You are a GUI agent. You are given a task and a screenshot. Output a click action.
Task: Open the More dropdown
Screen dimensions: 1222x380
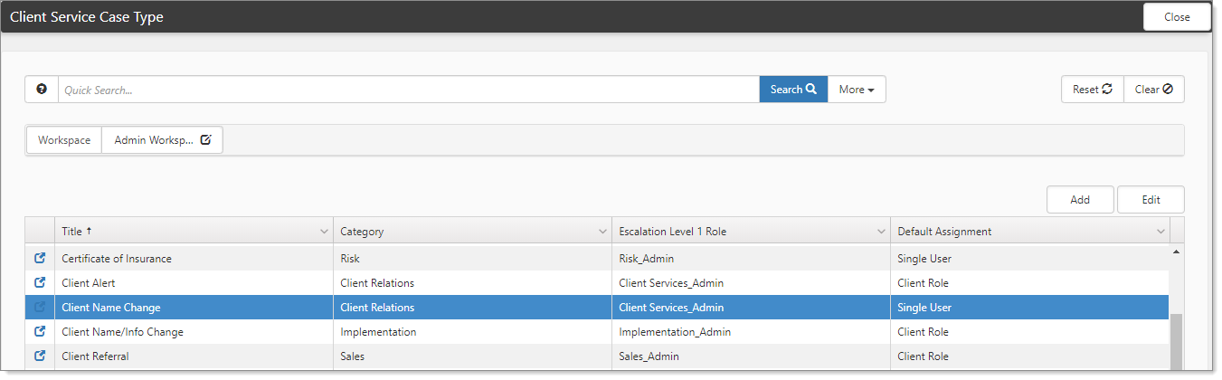857,90
